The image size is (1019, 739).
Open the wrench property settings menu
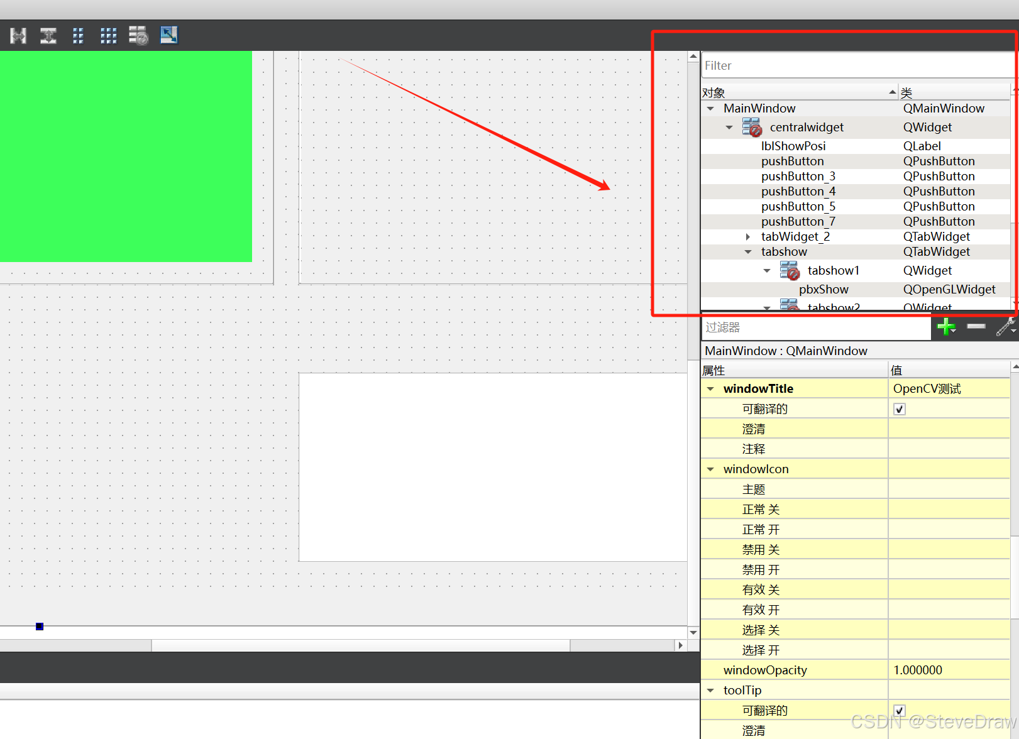click(1006, 327)
